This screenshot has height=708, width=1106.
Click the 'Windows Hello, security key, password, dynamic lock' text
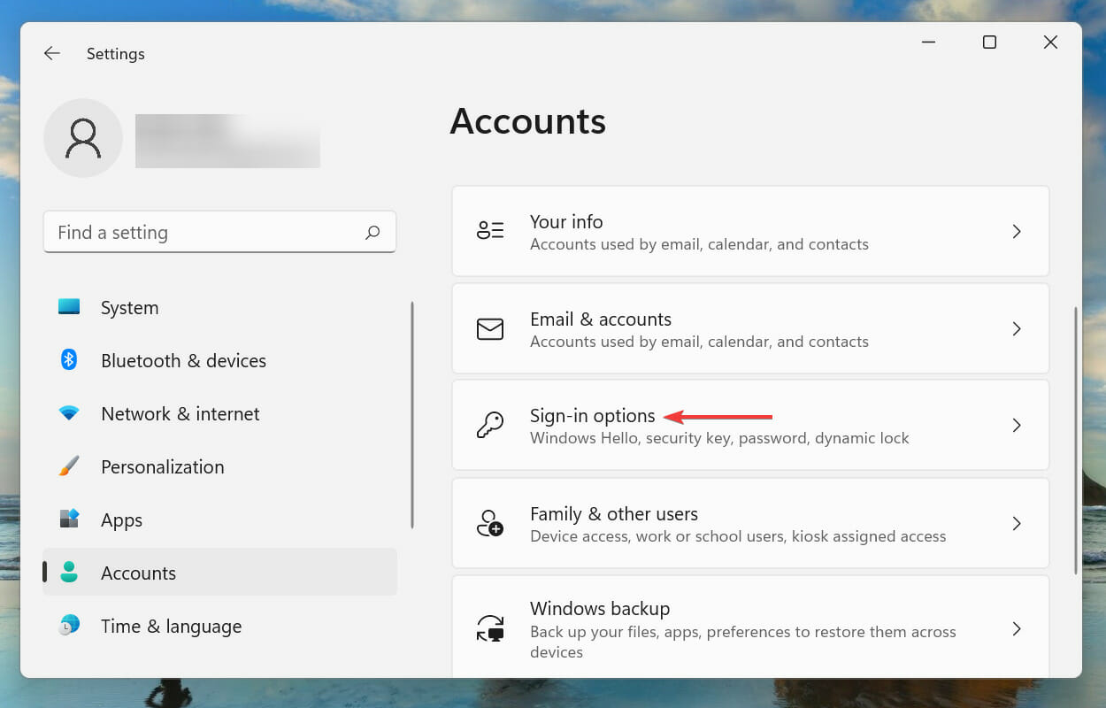tap(719, 438)
